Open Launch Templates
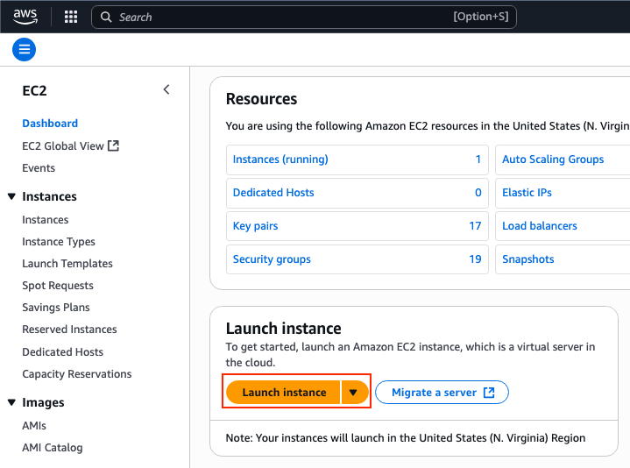The image size is (630, 468). point(67,264)
